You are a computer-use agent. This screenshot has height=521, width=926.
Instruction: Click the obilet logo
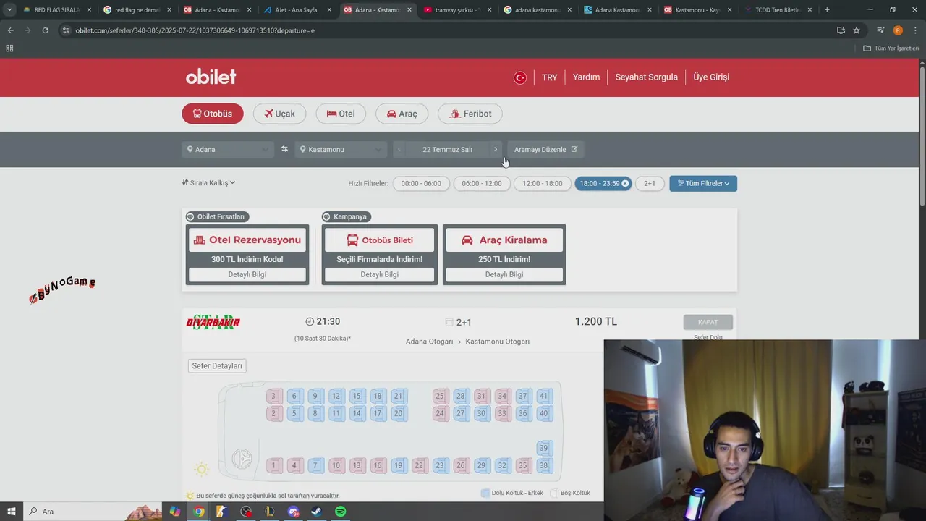[x=211, y=77]
